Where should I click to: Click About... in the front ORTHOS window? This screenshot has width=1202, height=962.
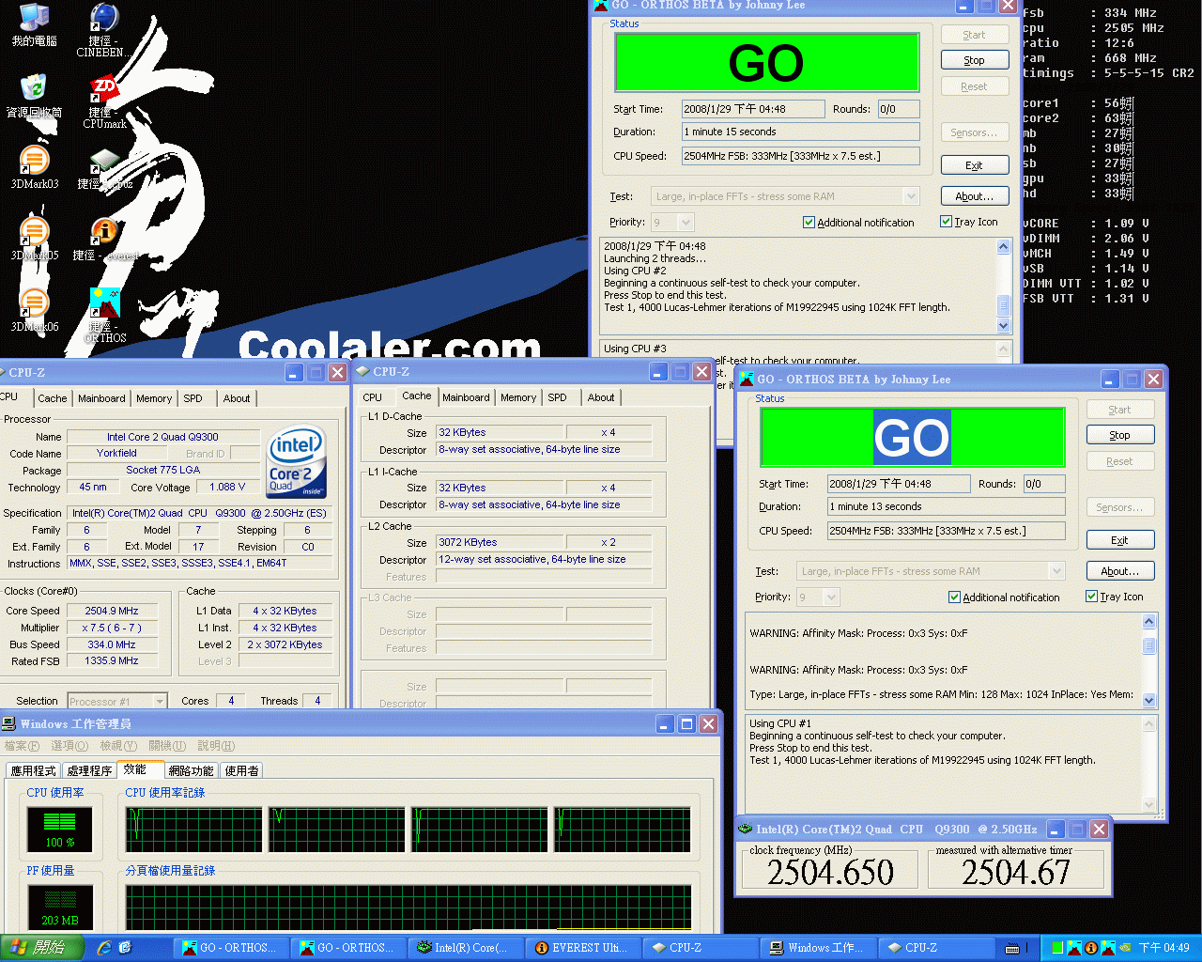(1120, 571)
